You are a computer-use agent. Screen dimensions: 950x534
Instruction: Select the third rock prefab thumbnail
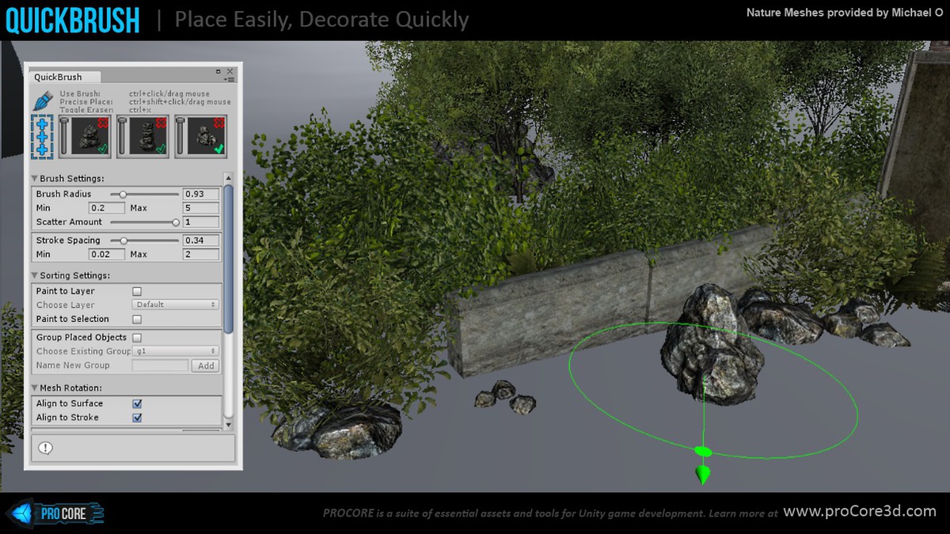click(206, 136)
